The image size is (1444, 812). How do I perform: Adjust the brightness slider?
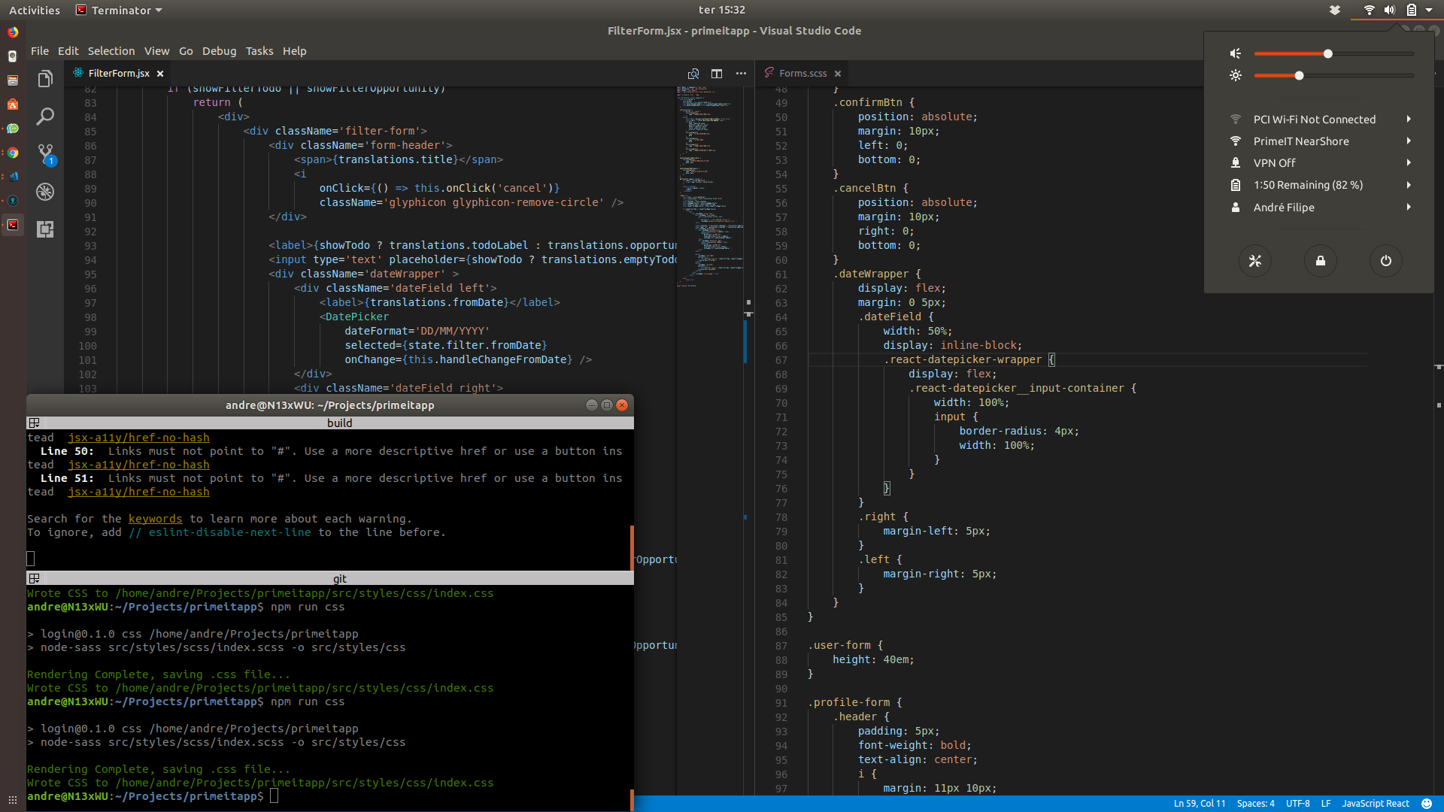(x=1334, y=75)
